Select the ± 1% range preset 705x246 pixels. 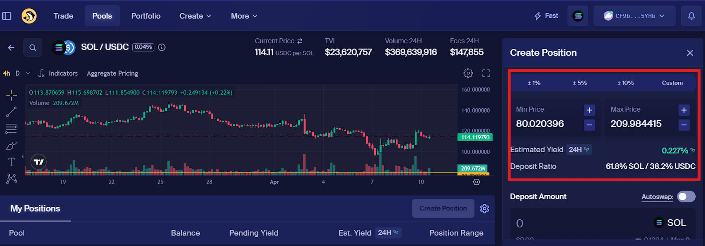click(534, 83)
